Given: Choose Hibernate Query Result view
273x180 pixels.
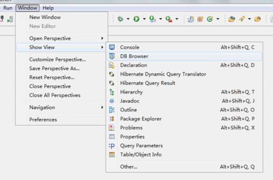Looking at the screenshot, I should [184, 83].
